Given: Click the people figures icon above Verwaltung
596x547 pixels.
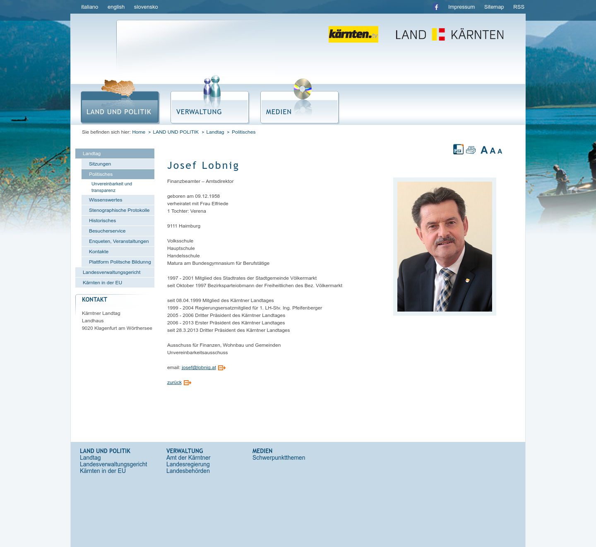Looking at the screenshot, I should tap(212, 87).
